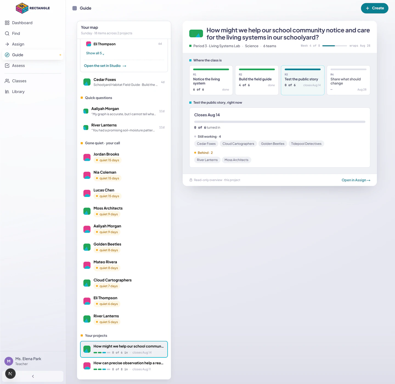Click the Cedar Foxes team chip
The image size is (395, 384).
(206, 144)
